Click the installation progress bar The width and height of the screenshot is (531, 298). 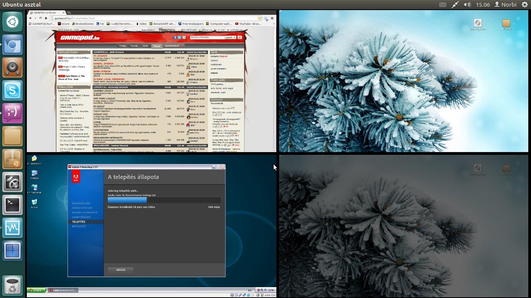(x=164, y=200)
